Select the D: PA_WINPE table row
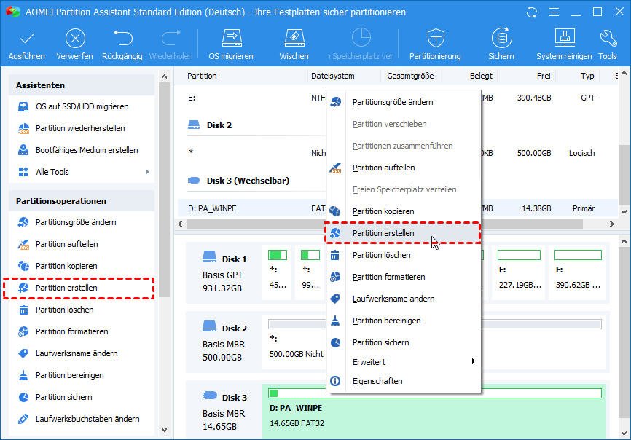The height and width of the screenshot is (440, 631). point(398,209)
